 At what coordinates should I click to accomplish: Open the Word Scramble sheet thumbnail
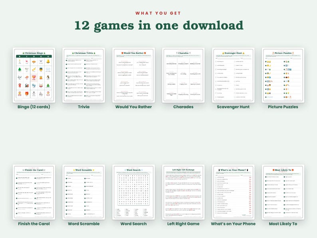84,192
